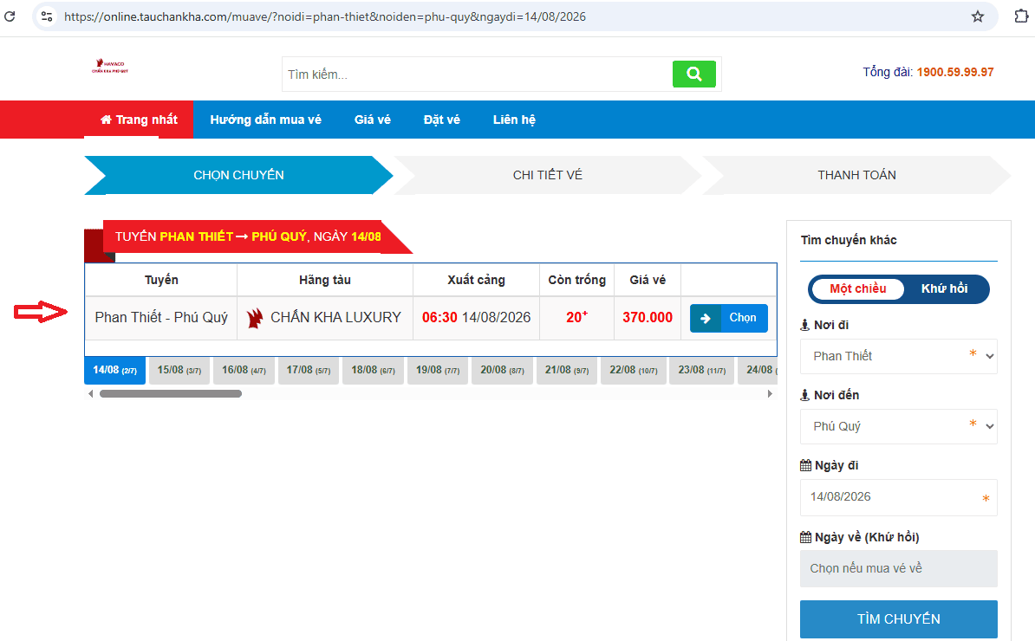
Task: Select the 21/08 date tab
Action: tap(567, 370)
